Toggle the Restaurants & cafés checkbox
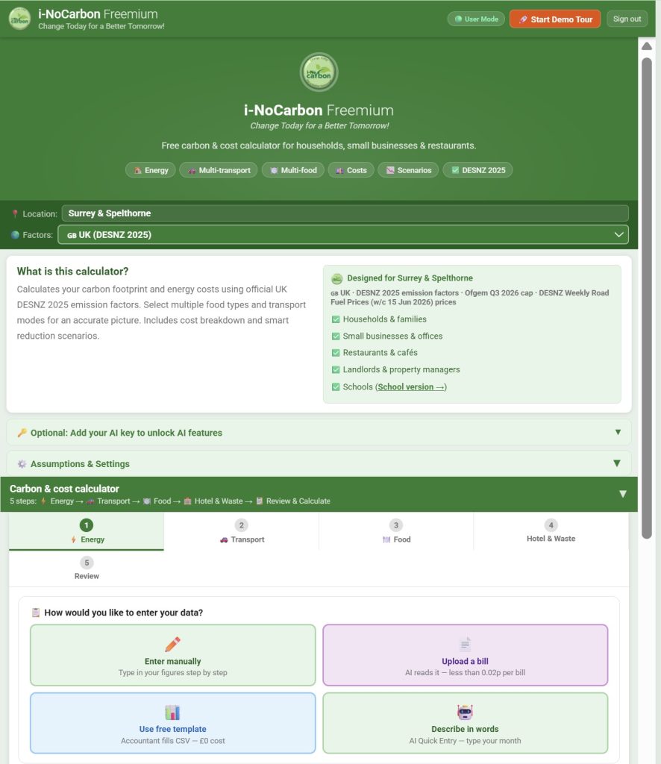 [336, 353]
